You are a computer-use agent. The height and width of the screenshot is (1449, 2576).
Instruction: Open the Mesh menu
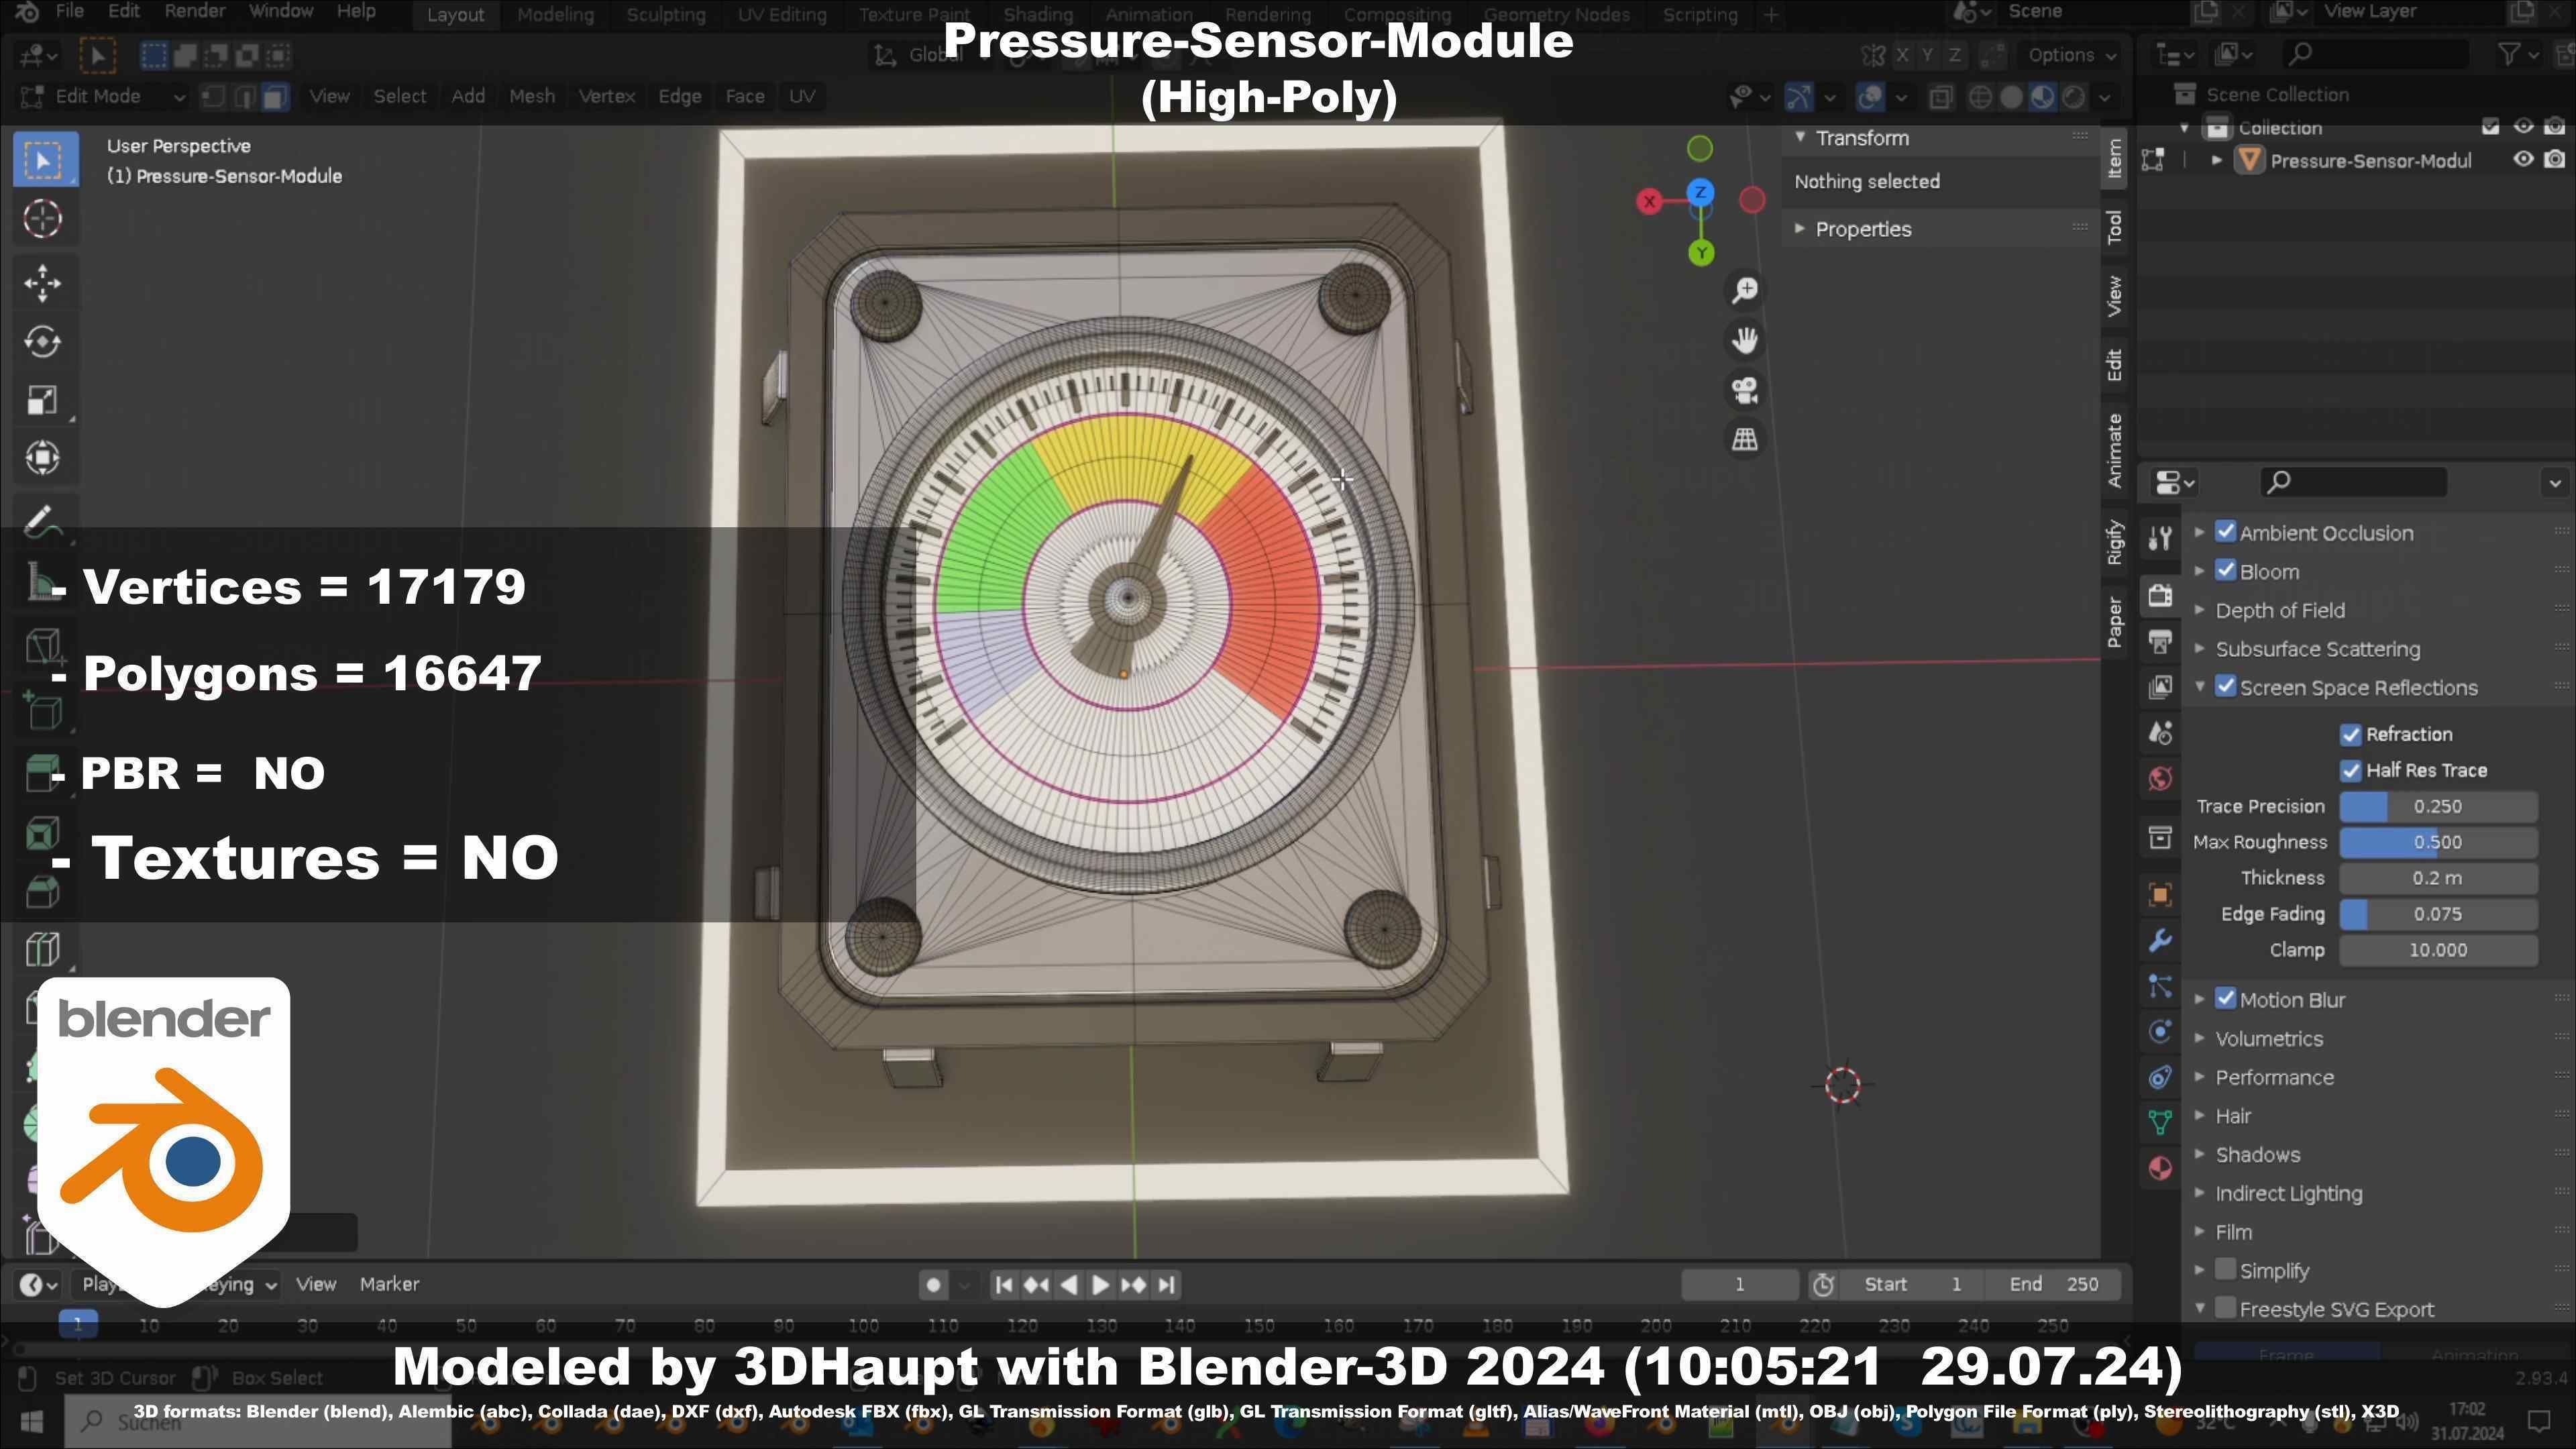click(x=532, y=97)
